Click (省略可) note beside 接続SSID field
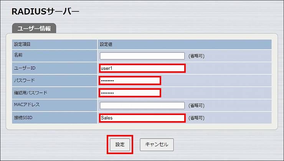 [196, 118]
